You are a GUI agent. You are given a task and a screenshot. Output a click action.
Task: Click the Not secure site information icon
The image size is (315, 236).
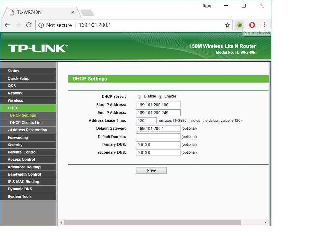[41, 25]
